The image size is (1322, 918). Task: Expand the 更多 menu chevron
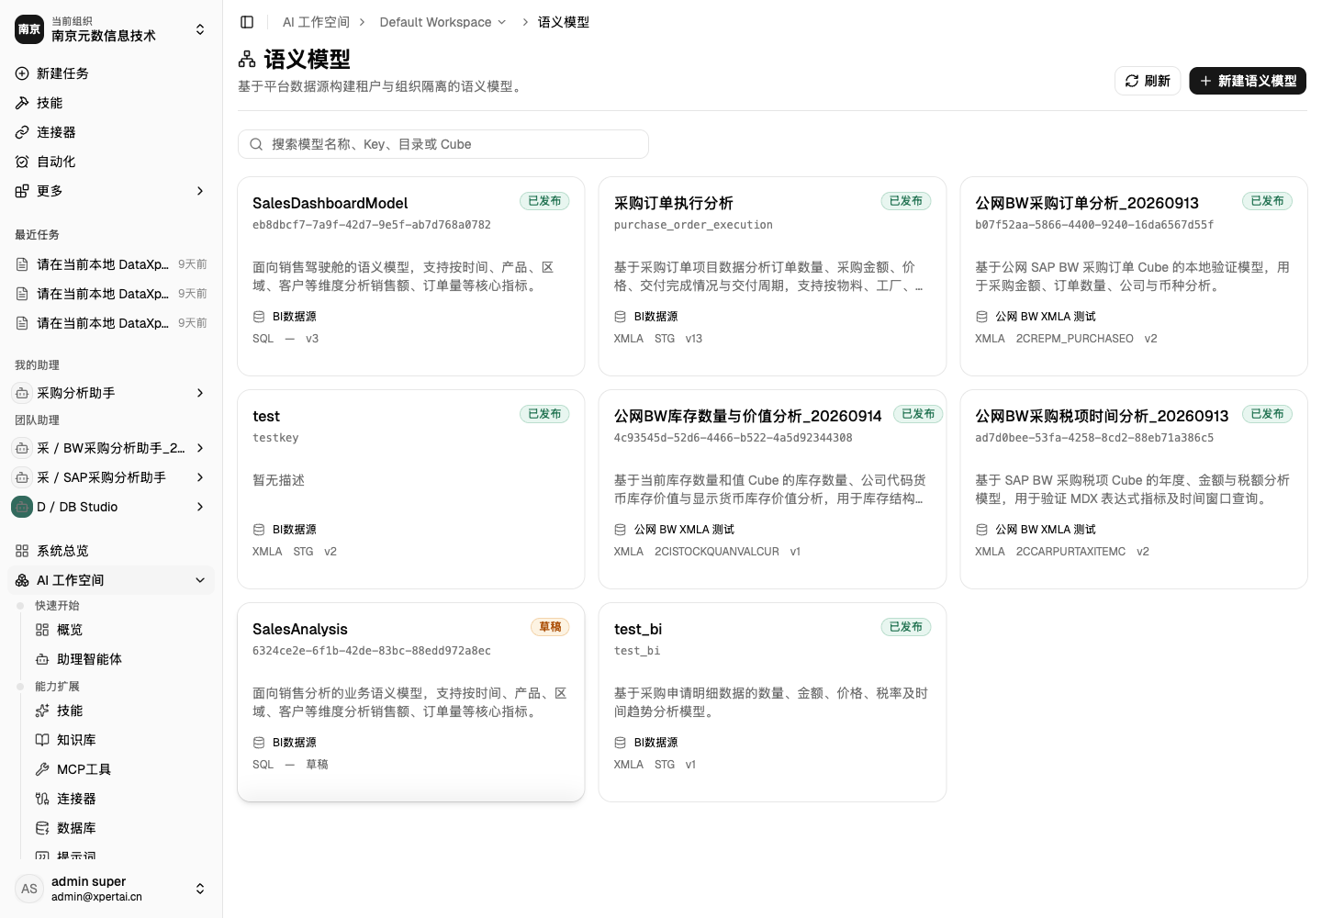[200, 191]
